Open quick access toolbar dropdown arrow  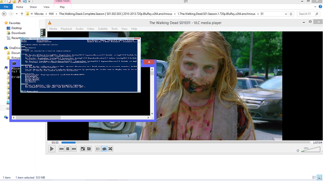(x=29, y=2)
